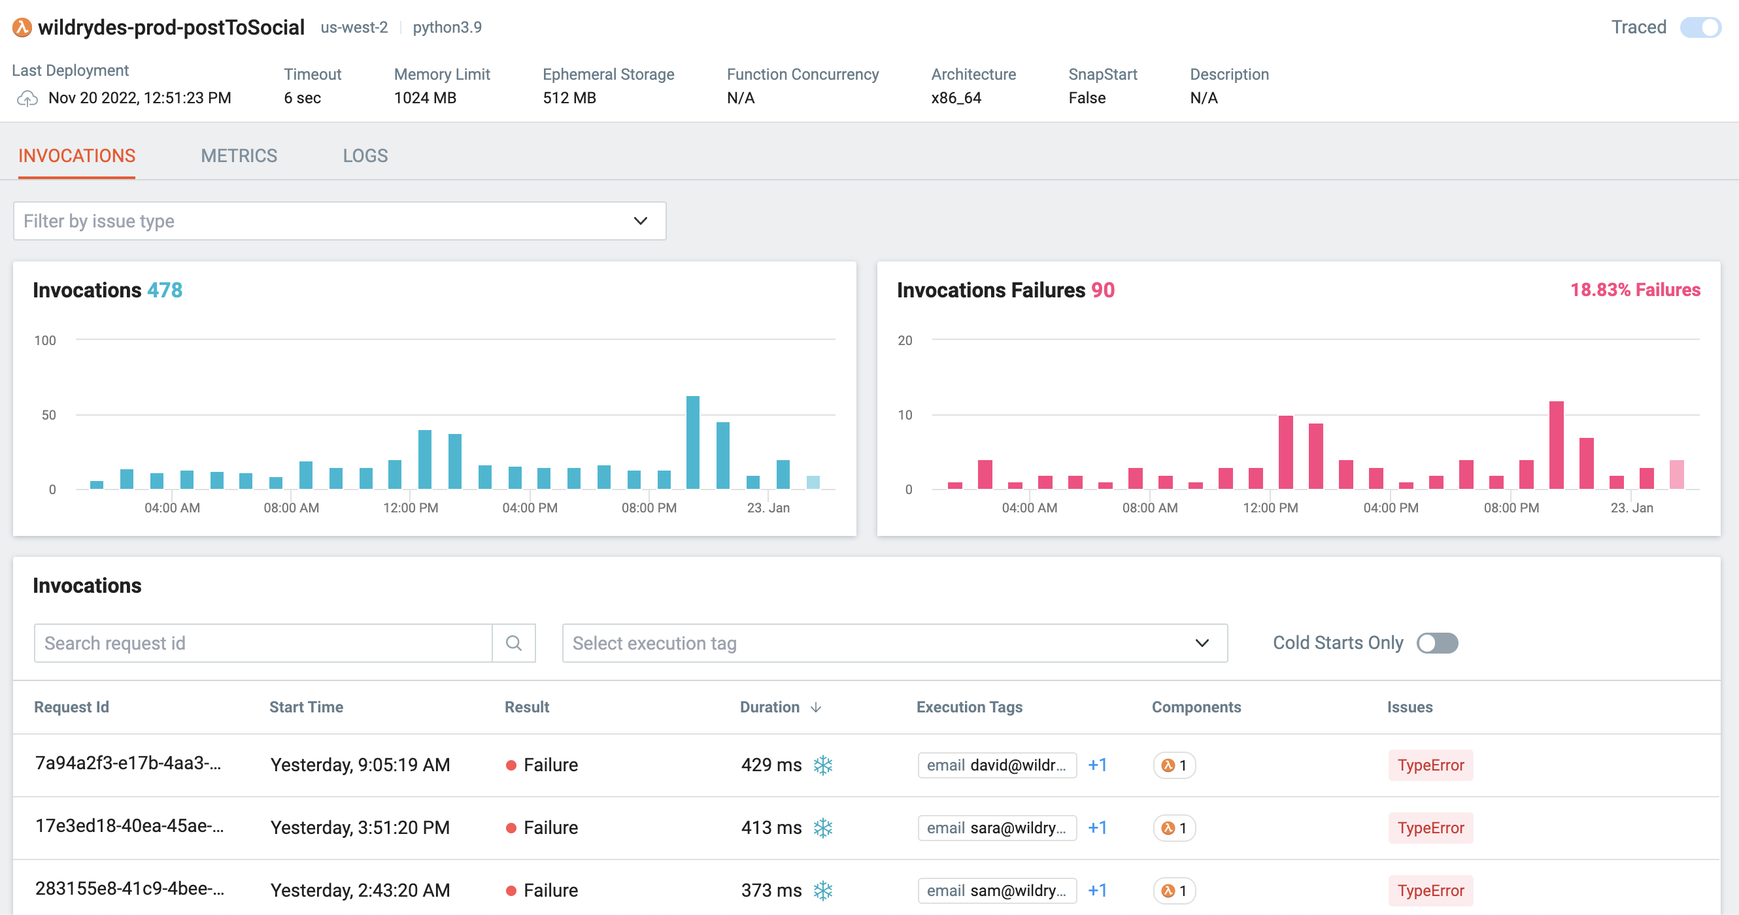
Task: Open Filter by issue type dropdown
Action: (339, 221)
